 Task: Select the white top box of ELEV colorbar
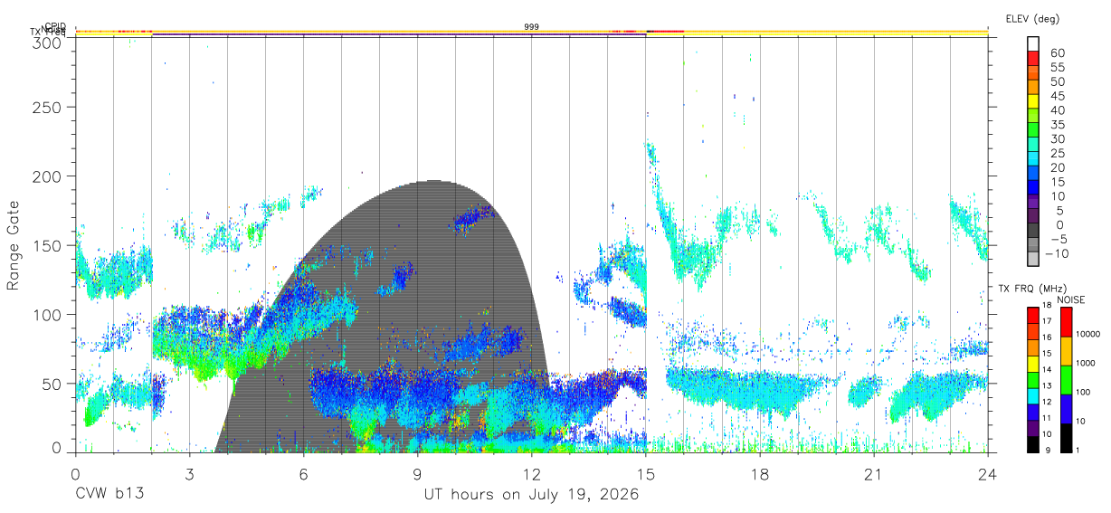[1033, 43]
